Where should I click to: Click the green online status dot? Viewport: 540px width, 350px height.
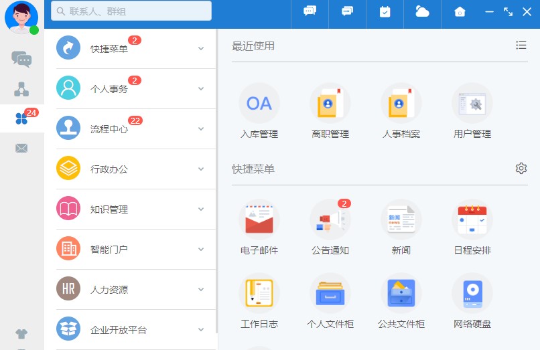pos(34,30)
